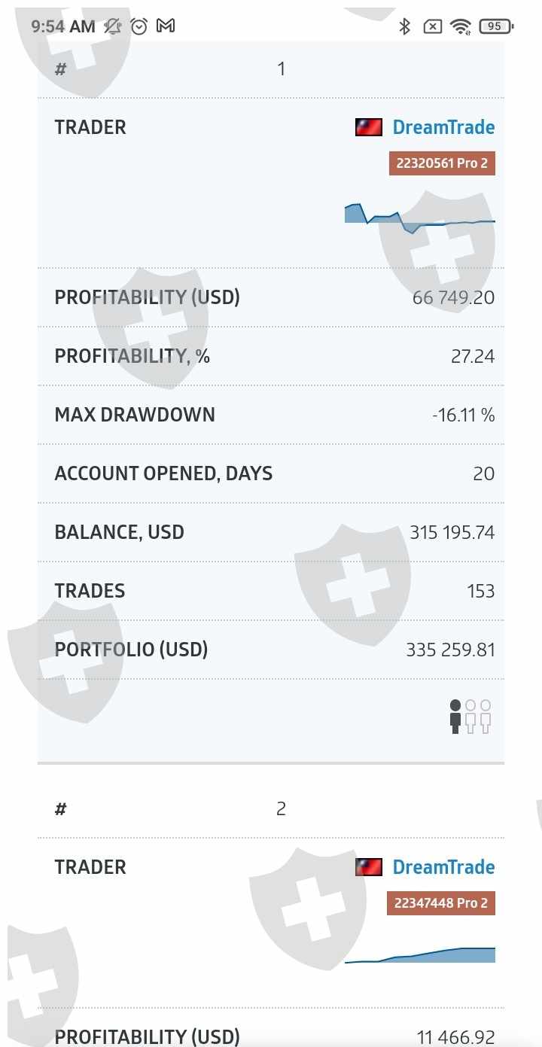The image size is (542, 1047).
Task: Click the flag beside second DreamTrade trader
Action: 369,867
